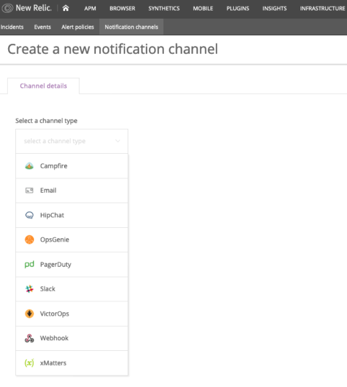Image resolution: width=347 pixels, height=387 pixels.
Task: Click the select a channel type field
Action: pyautogui.click(x=66, y=141)
